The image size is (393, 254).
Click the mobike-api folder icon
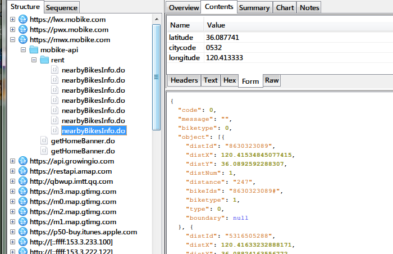point(34,49)
